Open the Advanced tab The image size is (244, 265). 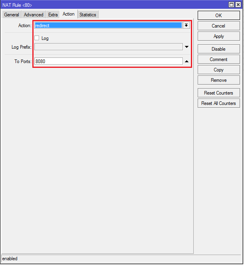(34, 15)
